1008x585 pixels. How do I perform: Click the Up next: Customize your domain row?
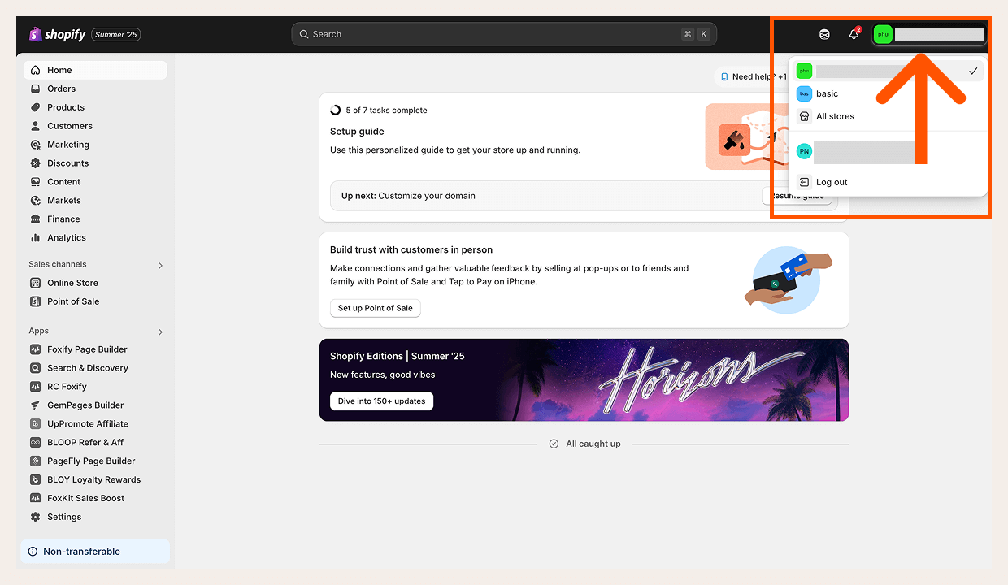click(x=584, y=196)
